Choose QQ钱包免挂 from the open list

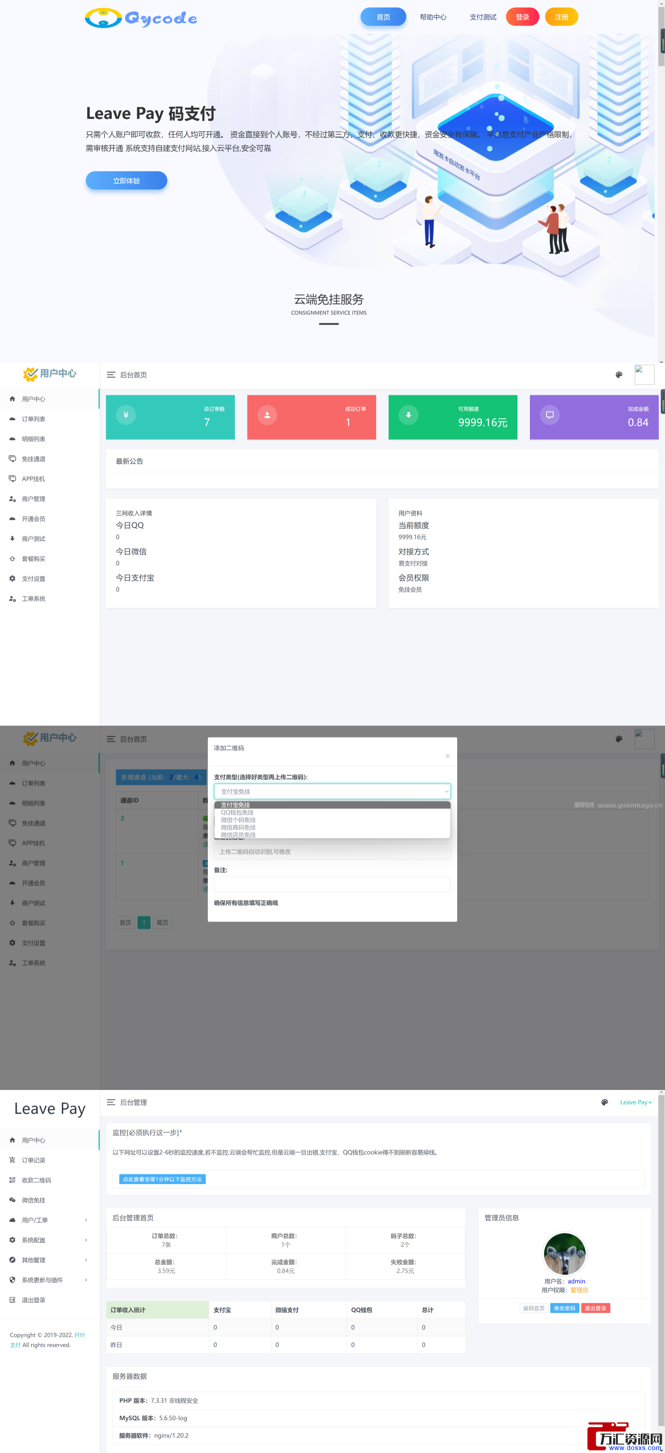[x=332, y=813]
